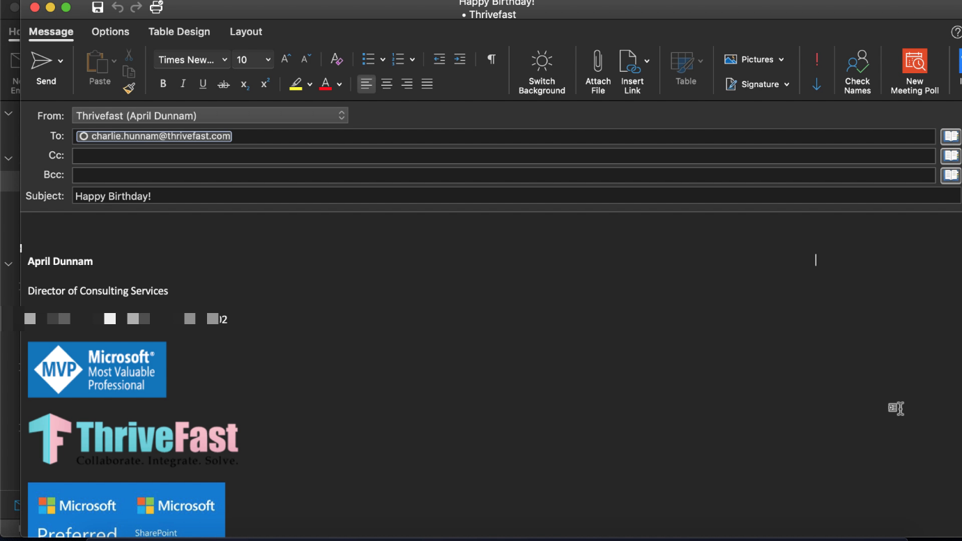This screenshot has width=962, height=541.
Task: Show paragraph marks with pilcrow icon
Action: click(491, 59)
